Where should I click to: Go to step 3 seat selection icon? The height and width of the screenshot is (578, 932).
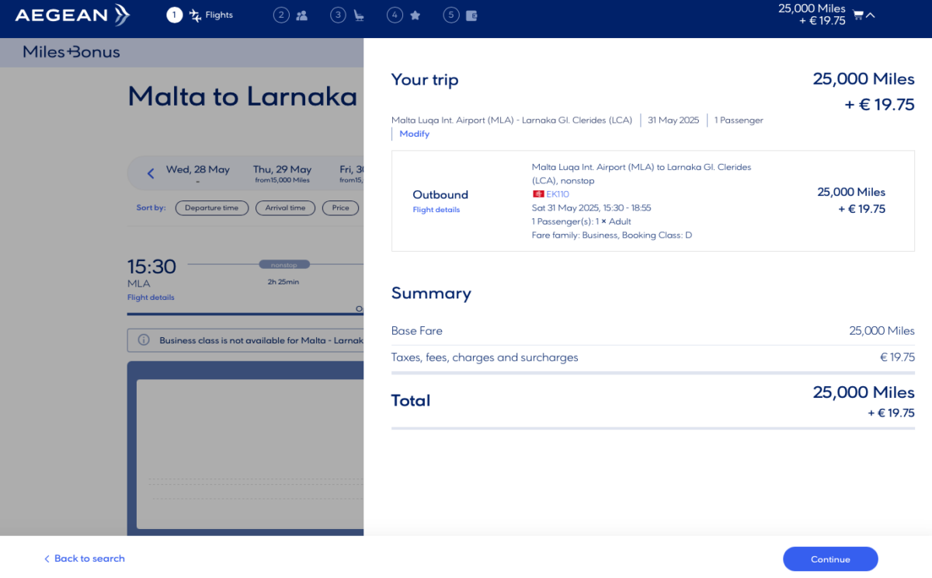coord(359,15)
